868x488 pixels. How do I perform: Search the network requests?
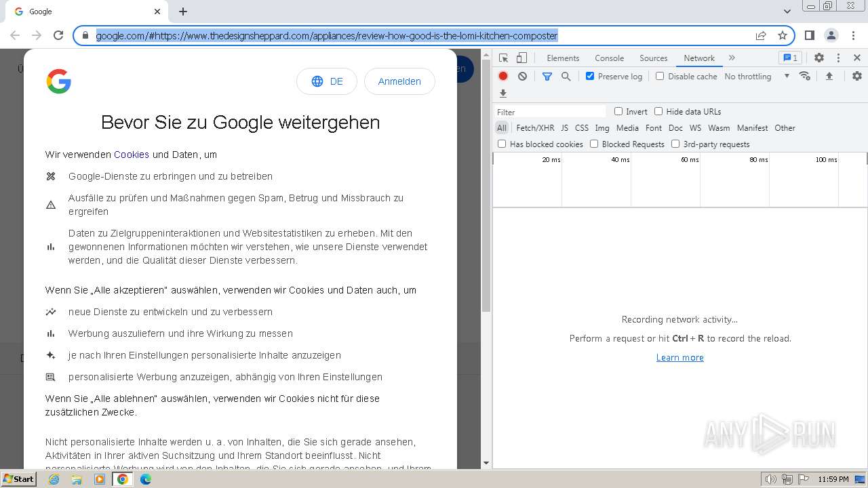coord(566,77)
